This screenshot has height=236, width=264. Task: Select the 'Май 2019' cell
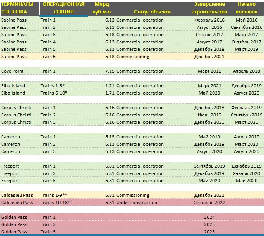click(209, 137)
